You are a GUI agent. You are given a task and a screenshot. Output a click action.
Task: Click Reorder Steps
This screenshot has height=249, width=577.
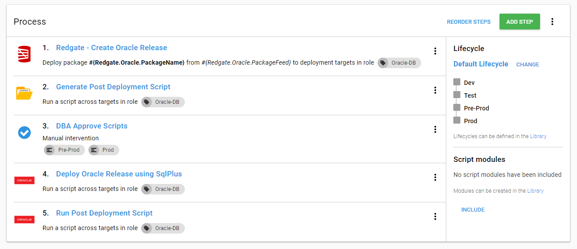(468, 22)
